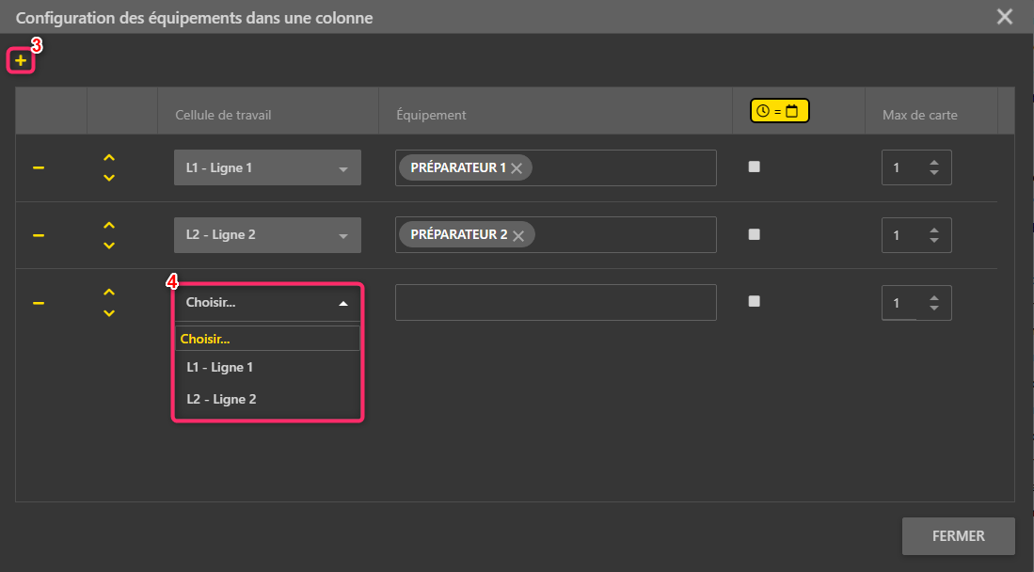Image resolution: width=1034 pixels, height=572 pixels.
Task: Increase Max de carte value in first row
Action: (x=933, y=163)
